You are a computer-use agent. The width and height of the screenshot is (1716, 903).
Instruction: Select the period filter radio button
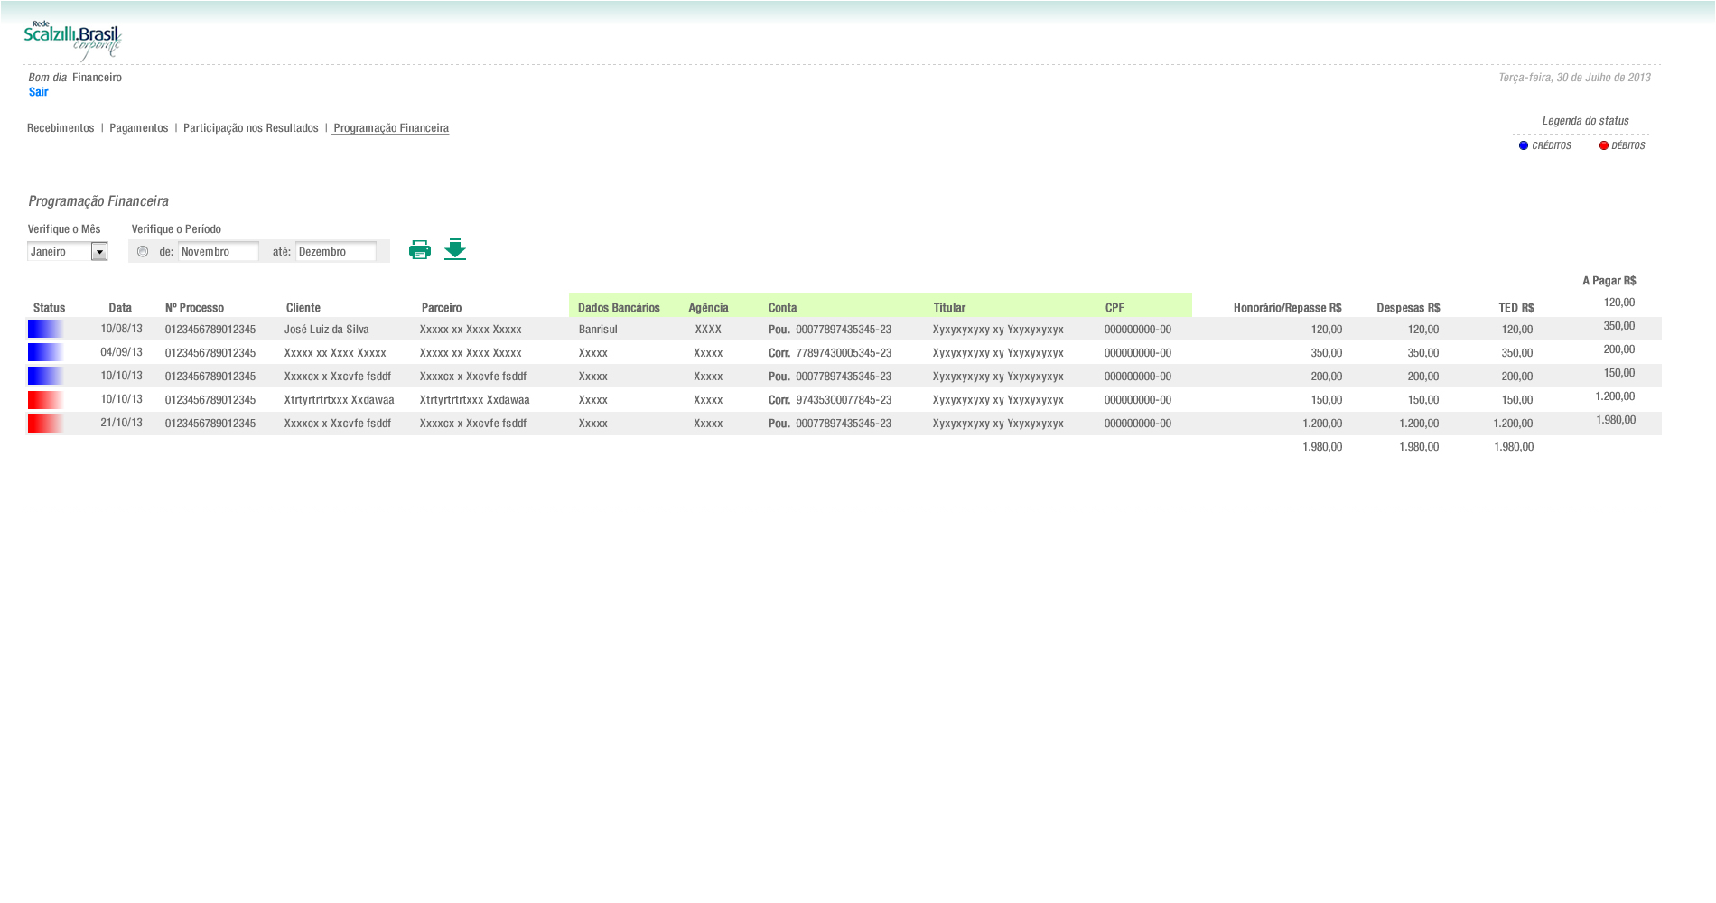[x=143, y=252]
